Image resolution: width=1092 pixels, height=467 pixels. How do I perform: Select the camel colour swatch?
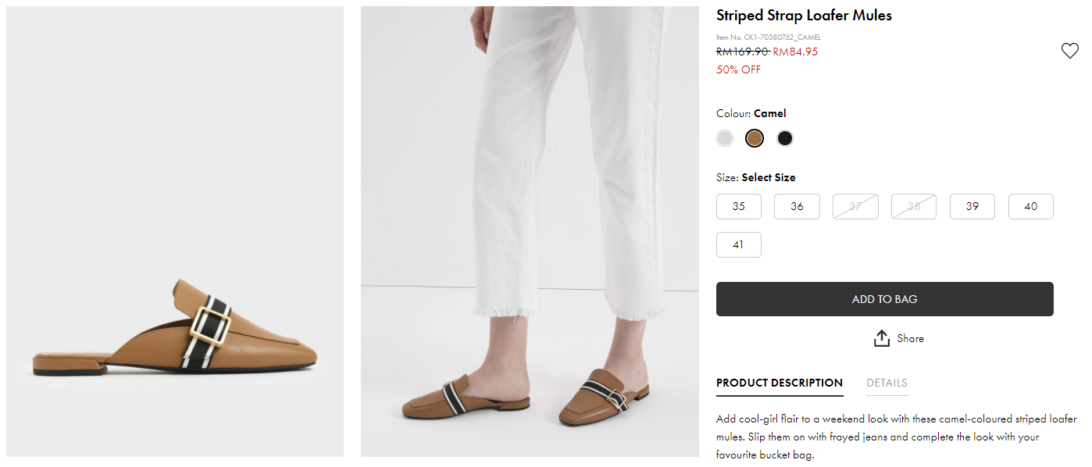click(755, 138)
